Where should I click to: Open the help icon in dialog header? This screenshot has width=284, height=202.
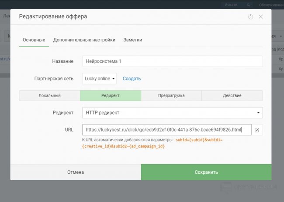(x=250, y=17)
